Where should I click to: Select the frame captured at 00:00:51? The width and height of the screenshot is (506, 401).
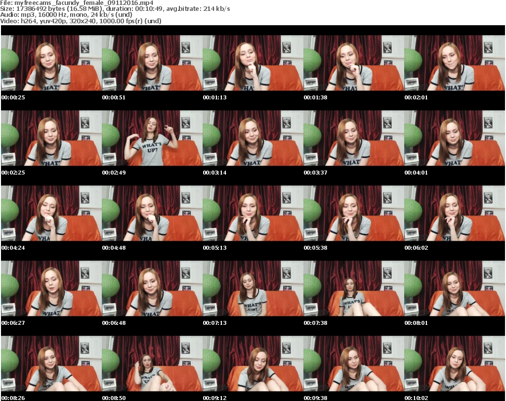tap(152, 63)
